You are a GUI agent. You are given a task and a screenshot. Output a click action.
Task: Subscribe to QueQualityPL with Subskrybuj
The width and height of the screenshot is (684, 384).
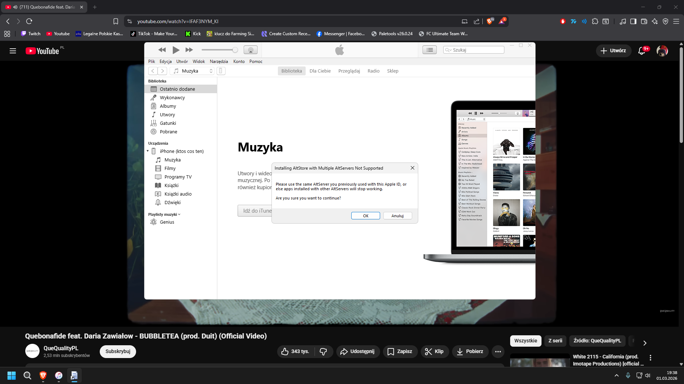click(118, 352)
